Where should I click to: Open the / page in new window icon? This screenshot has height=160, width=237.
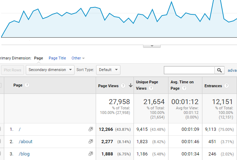click(x=91, y=129)
